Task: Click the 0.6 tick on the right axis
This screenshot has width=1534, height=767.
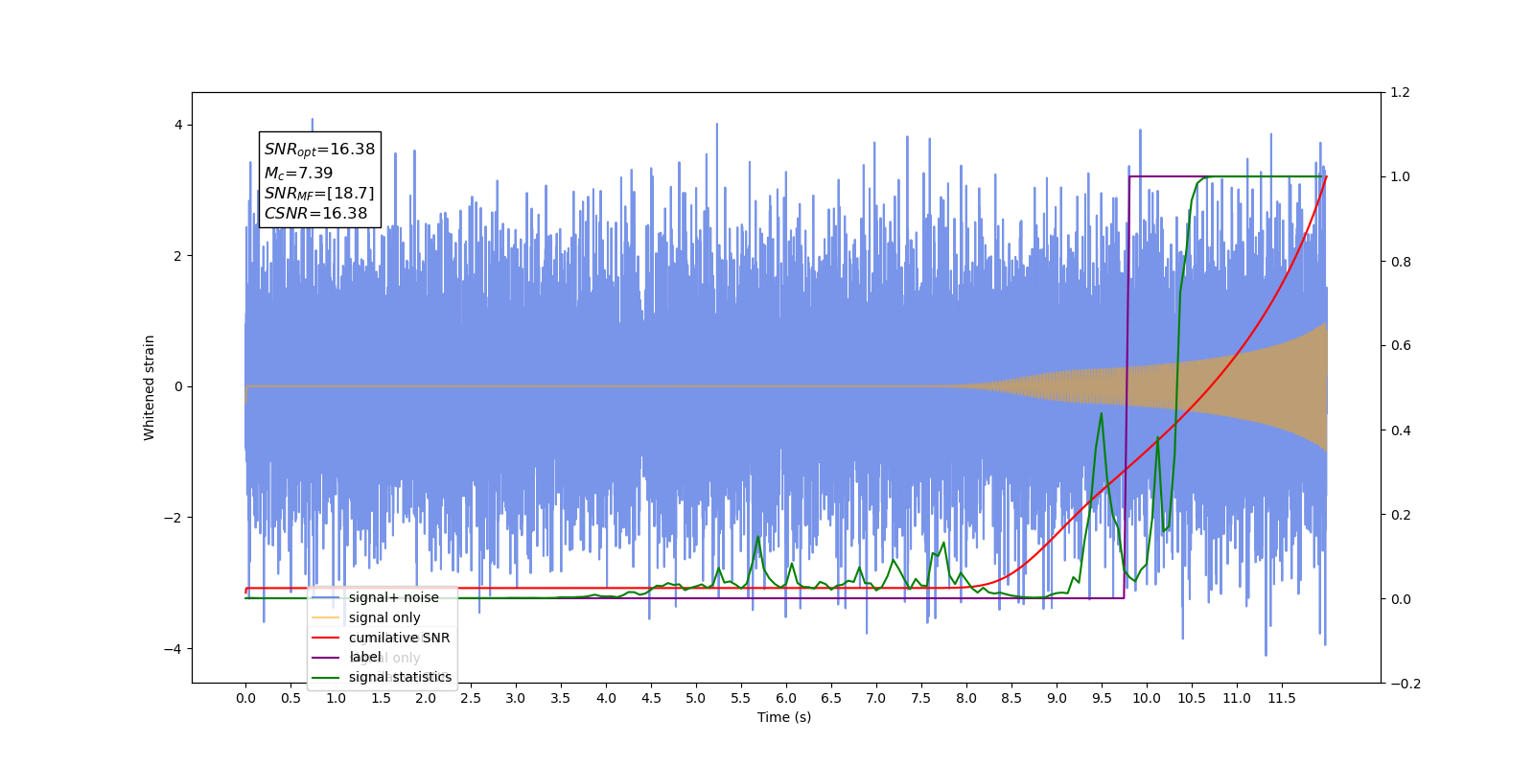Action: 1401,346
